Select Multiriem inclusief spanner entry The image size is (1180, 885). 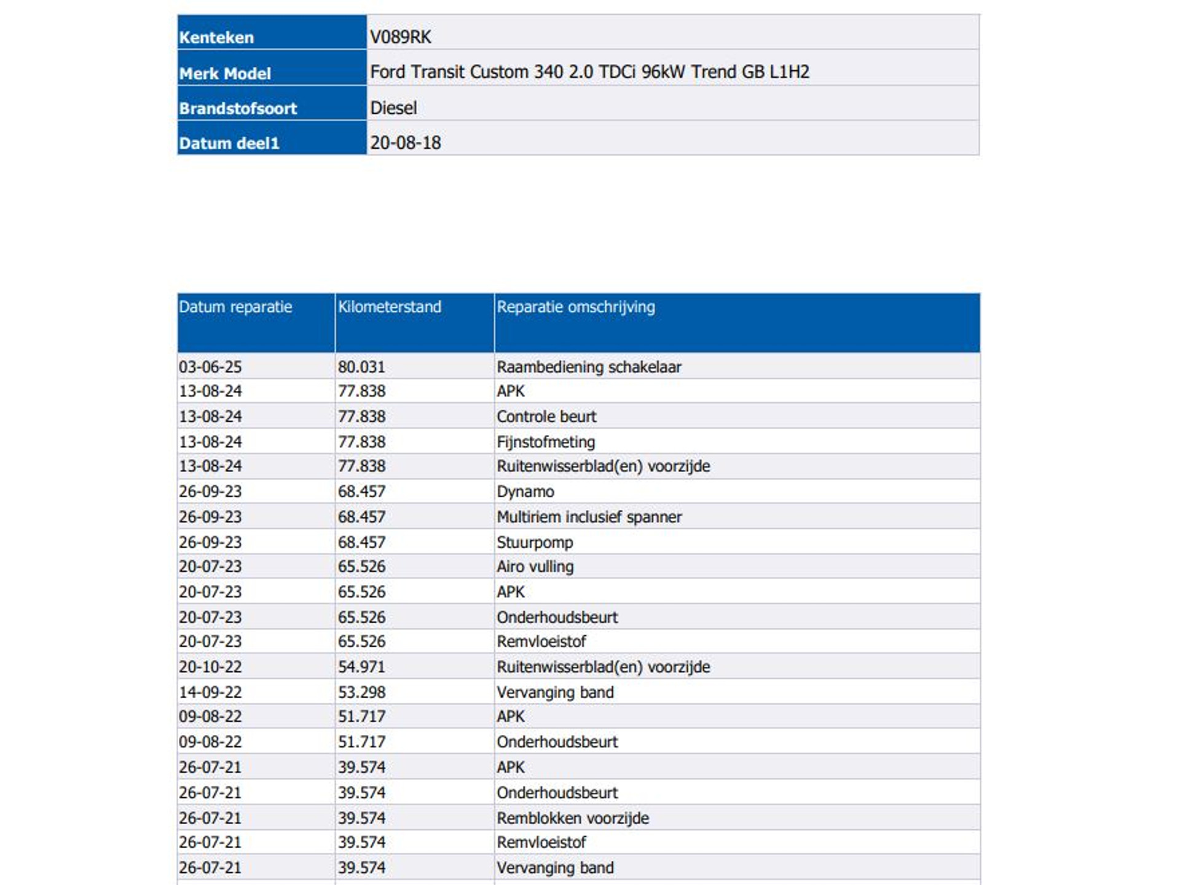click(x=588, y=517)
